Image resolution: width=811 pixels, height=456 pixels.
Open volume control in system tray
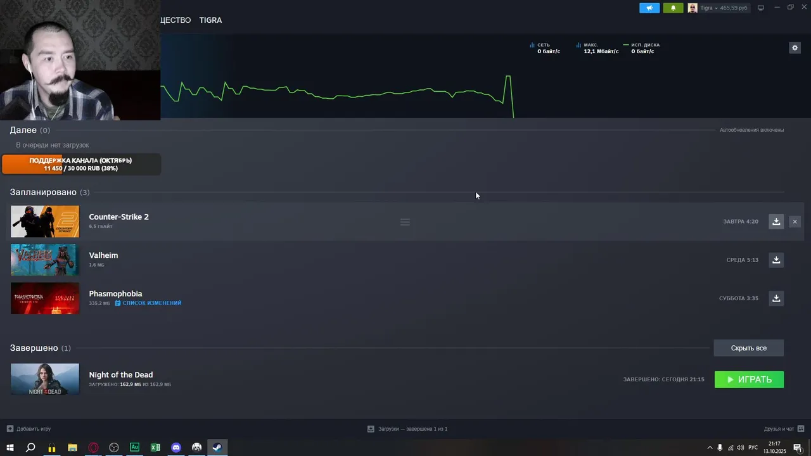741,448
